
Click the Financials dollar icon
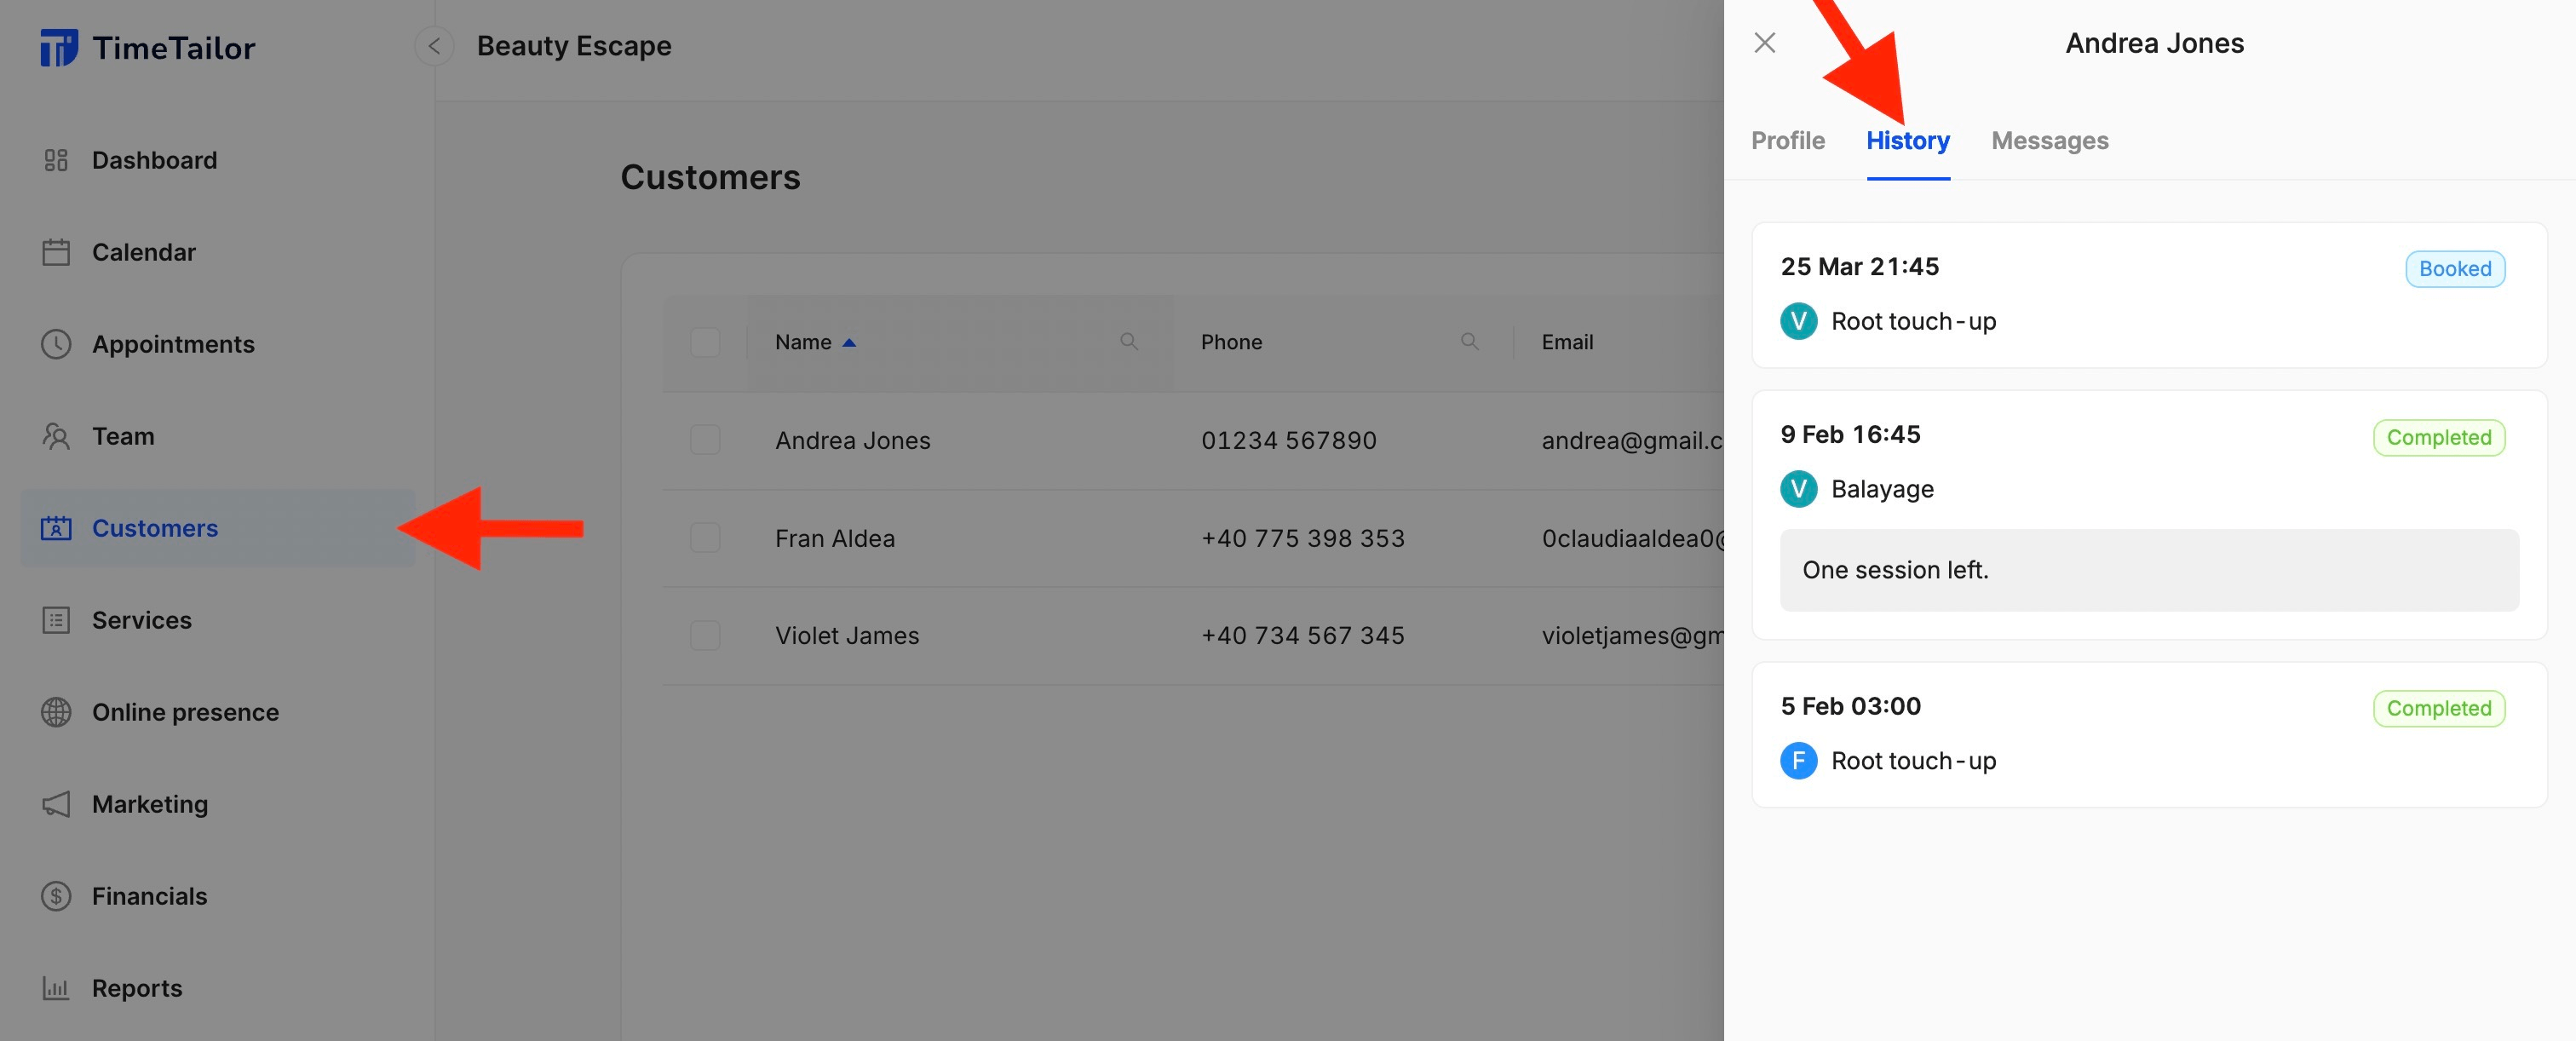(57, 896)
